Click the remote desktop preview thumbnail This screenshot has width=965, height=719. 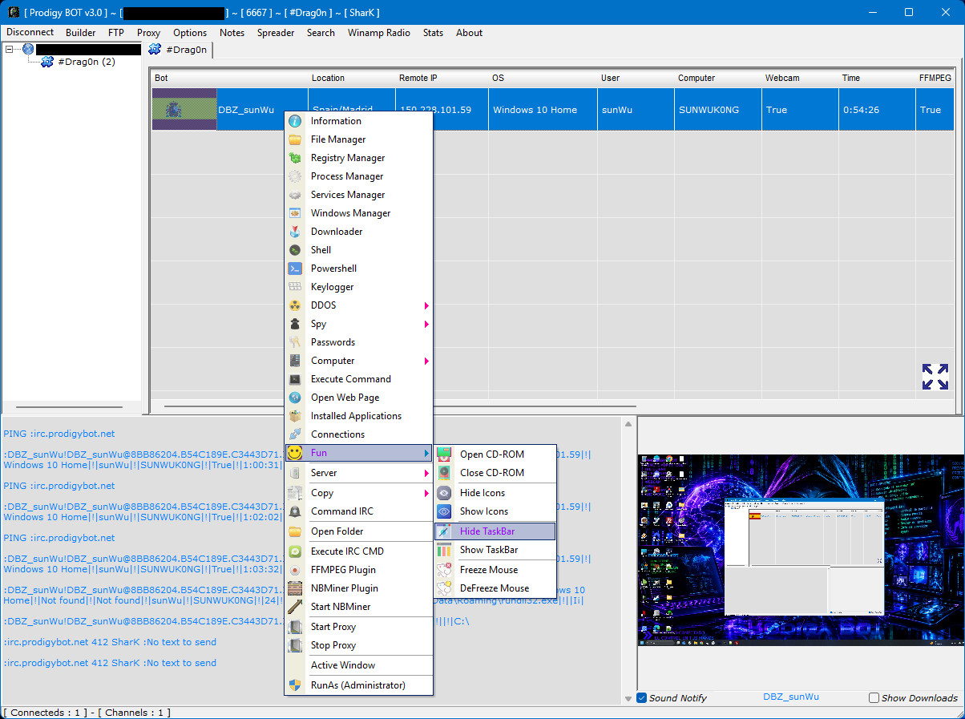(x=801, y=550)
